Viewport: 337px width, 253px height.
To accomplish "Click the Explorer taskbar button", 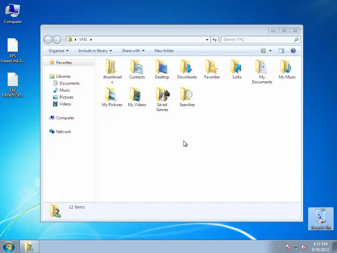I will pyautogui.click(x=29, y=246).
